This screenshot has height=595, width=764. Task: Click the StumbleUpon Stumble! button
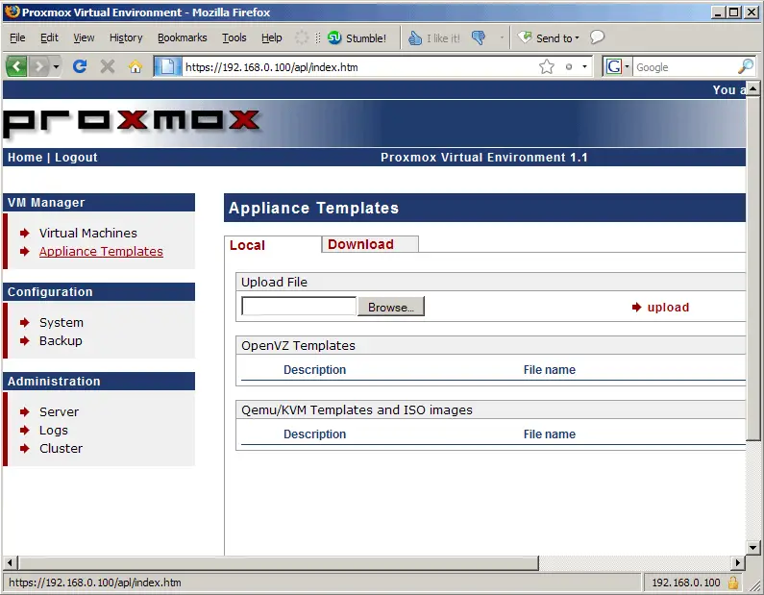(357, 38)
